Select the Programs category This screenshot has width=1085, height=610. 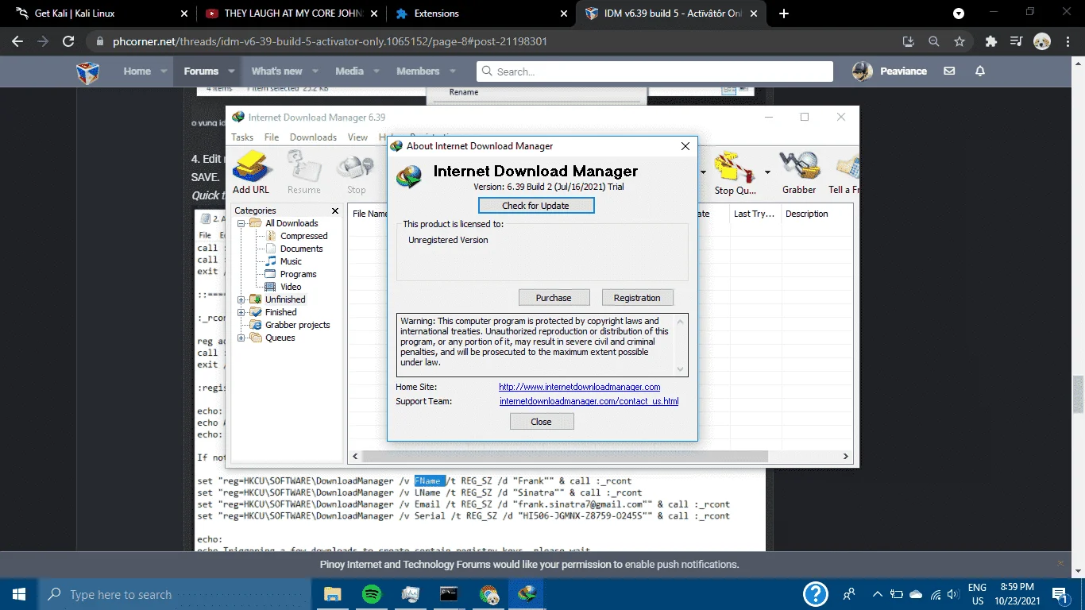[x=298, y=274]
